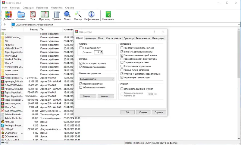
Task: Toggle История в полях ввода checkbox
Action: (x=81, y=67)
